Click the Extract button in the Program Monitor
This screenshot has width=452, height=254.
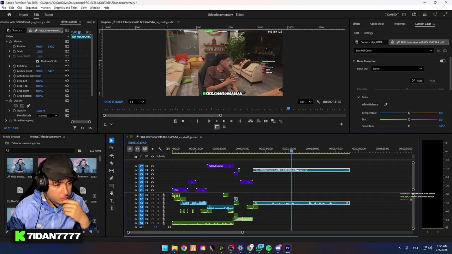pos(258,121)
